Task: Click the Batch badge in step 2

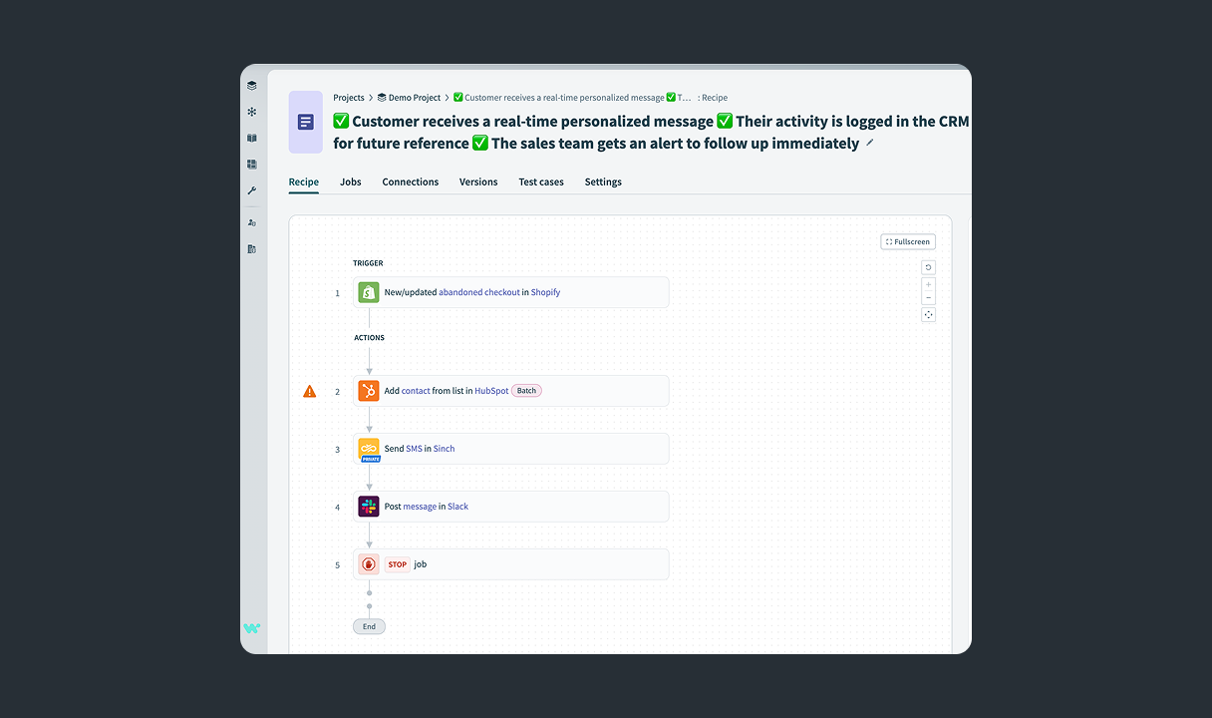Action: pyautogui.click(x=526, y=391)
